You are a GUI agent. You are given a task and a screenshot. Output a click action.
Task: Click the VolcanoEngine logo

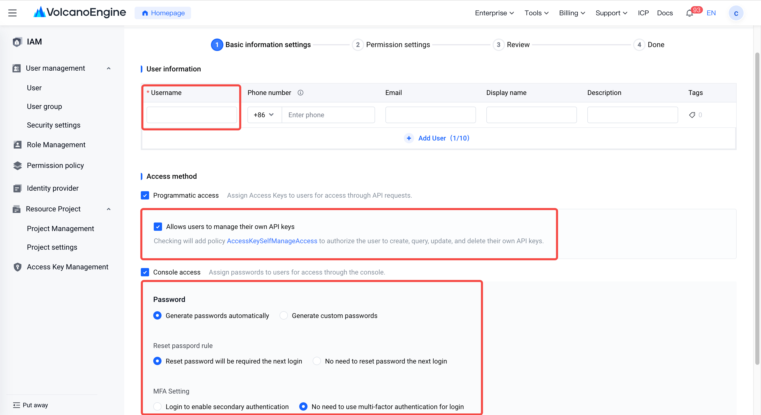click(x=80, y=12)
